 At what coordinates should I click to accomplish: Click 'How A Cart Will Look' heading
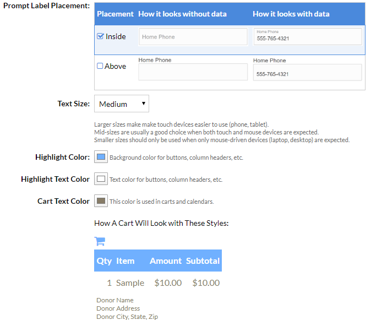tap(161, 223)
